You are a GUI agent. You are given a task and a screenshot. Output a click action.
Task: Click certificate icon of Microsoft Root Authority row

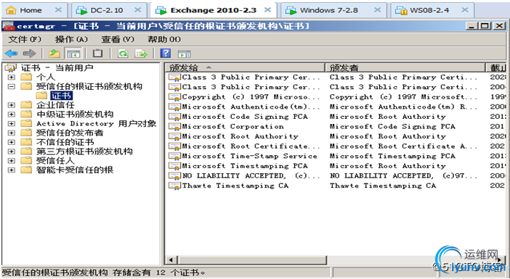coord(174,136)
